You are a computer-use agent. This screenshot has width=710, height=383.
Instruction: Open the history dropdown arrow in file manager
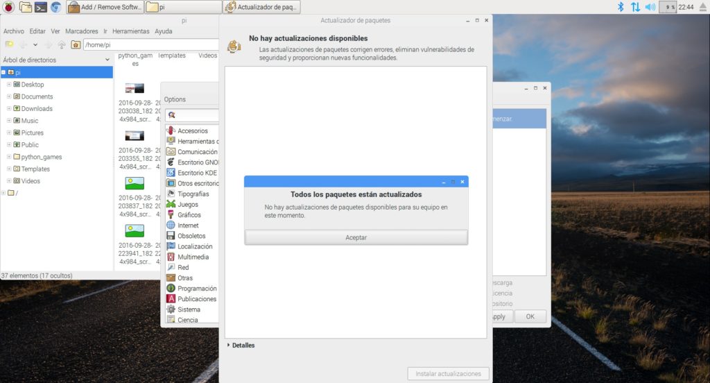(35, 45)
